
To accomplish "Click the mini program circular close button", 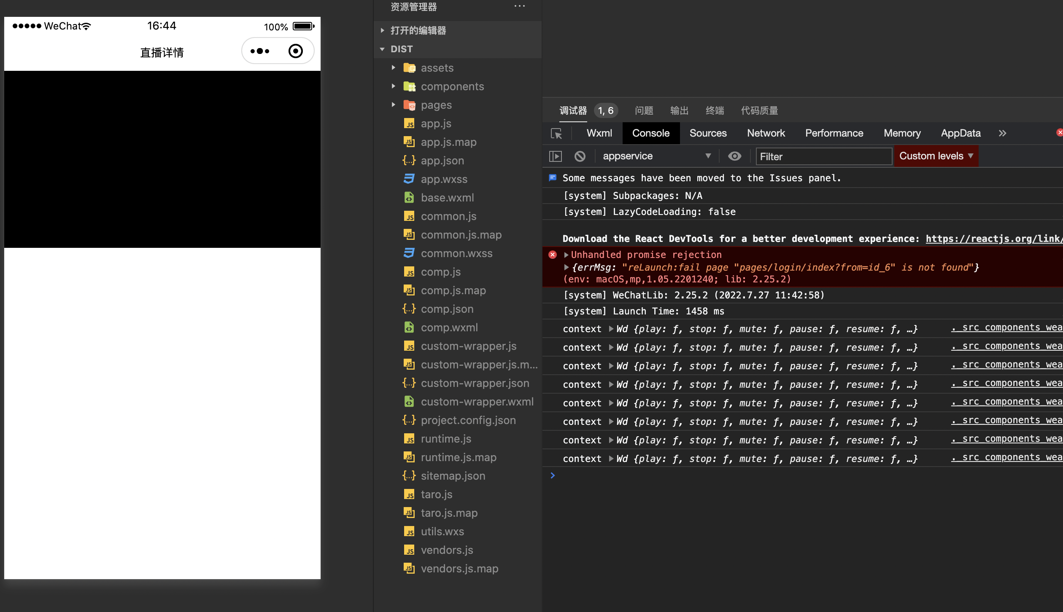I will (x=295, y=51).
